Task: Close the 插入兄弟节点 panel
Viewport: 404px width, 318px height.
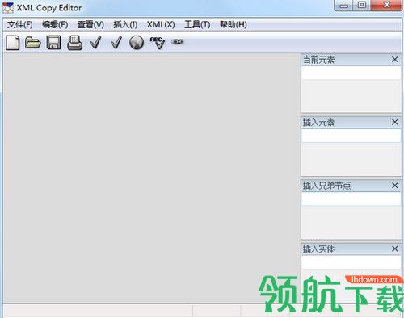Action: tap(395, 186)
